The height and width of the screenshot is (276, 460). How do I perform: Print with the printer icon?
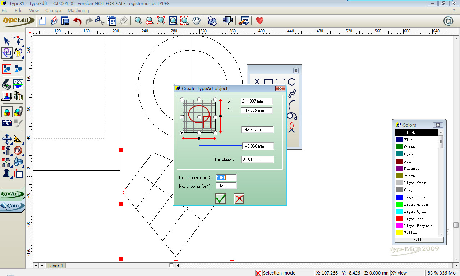[212, 21]
